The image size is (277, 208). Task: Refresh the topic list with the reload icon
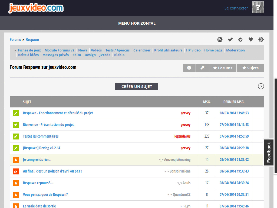(x=240, y=40)
